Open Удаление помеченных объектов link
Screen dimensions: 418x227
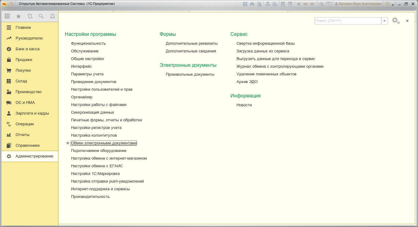pos(267,74)
